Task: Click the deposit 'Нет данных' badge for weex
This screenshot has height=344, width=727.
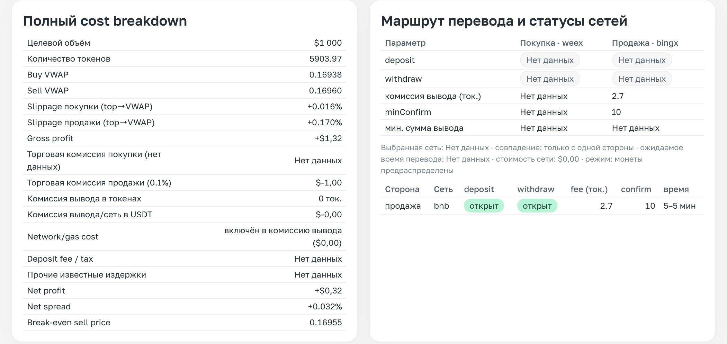Action: click(550, 60)
